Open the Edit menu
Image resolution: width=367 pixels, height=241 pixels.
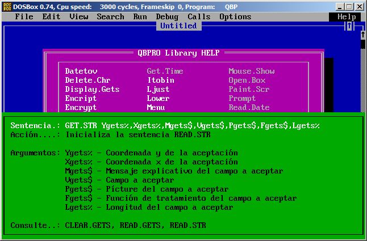(x=51, y=17)
